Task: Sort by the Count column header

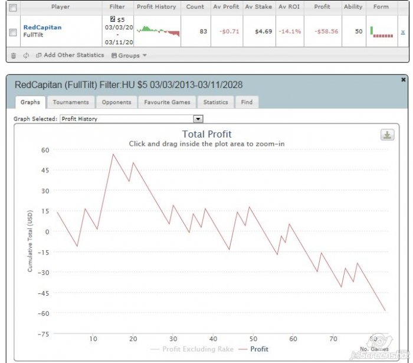Action: [x=195, y=7]
